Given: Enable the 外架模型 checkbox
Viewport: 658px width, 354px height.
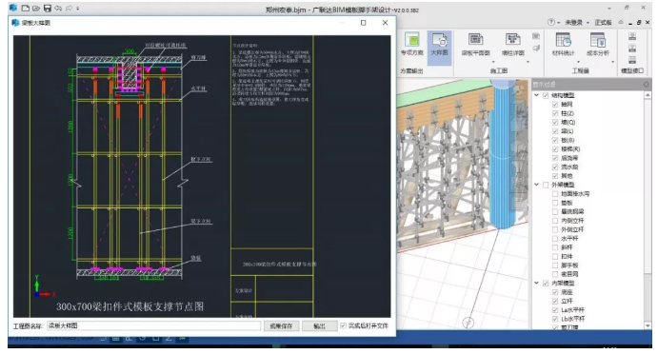Looking at the screenshot, I should 546,185.
